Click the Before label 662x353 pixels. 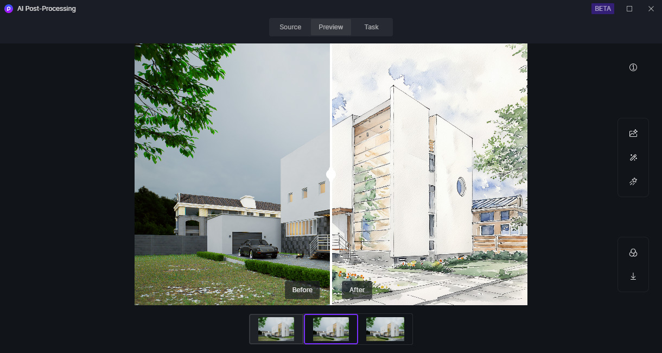(302, 290)
